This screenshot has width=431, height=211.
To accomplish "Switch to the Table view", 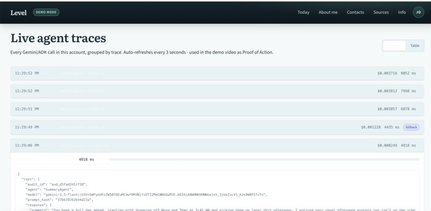I will (414, 45).
